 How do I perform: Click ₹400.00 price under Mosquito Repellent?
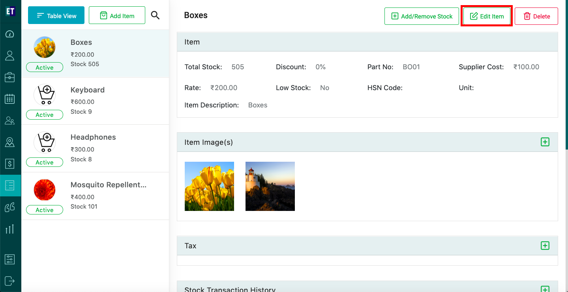(x=82, y=197)
